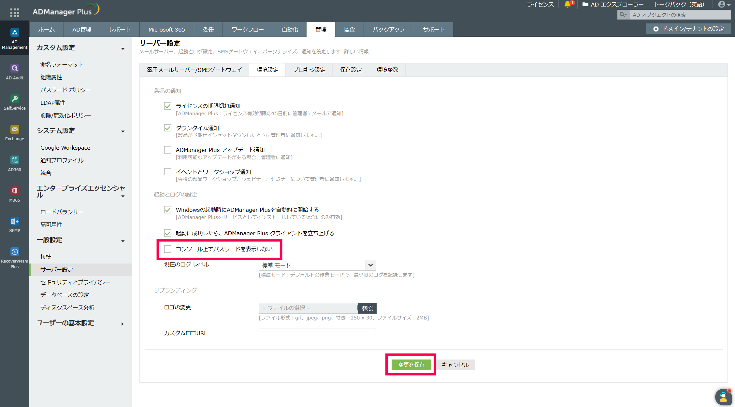The height and width of the screenshot is (407, 735).
Task: Check コンソール上でパスワードを表示しない
Action: pos(168,249)
